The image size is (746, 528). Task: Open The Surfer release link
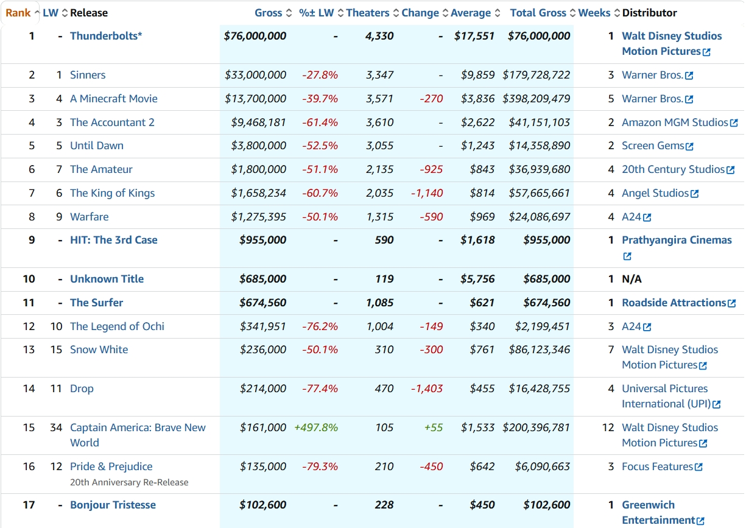(97, 303)
